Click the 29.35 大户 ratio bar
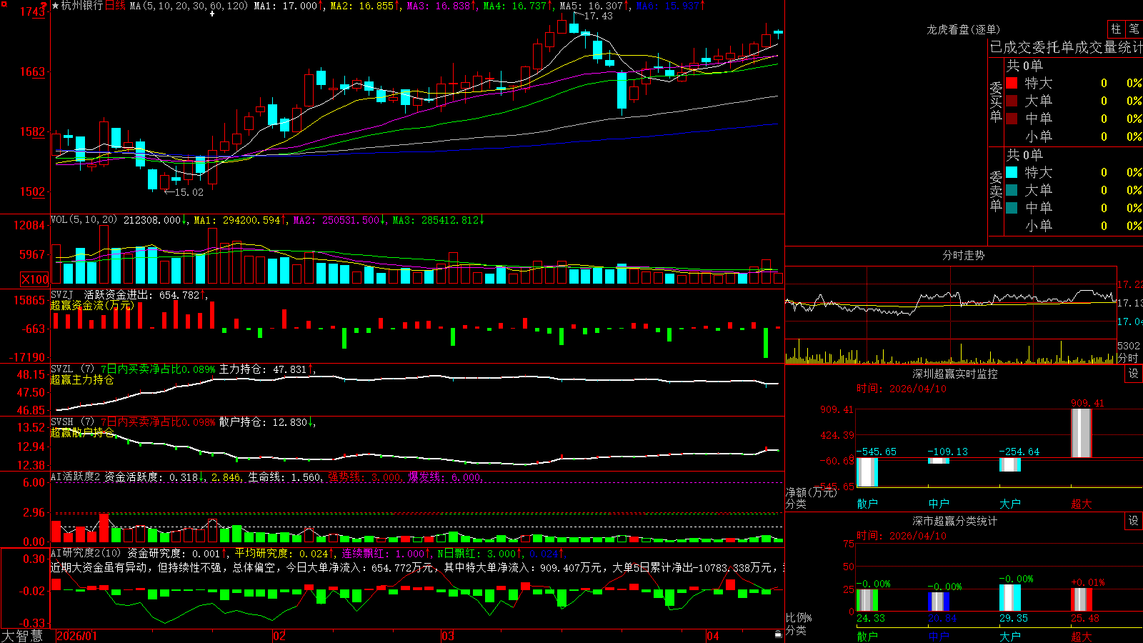This screenshot has width=1143, height=643. click(x=1010, y=598)
